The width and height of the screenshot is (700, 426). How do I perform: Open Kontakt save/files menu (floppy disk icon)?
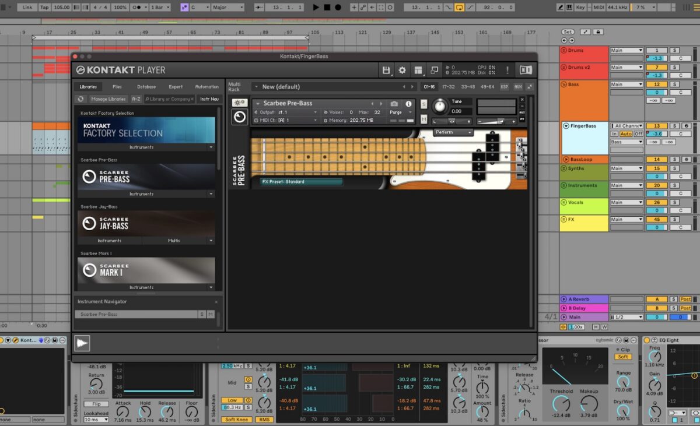click(x=386, y=70)
